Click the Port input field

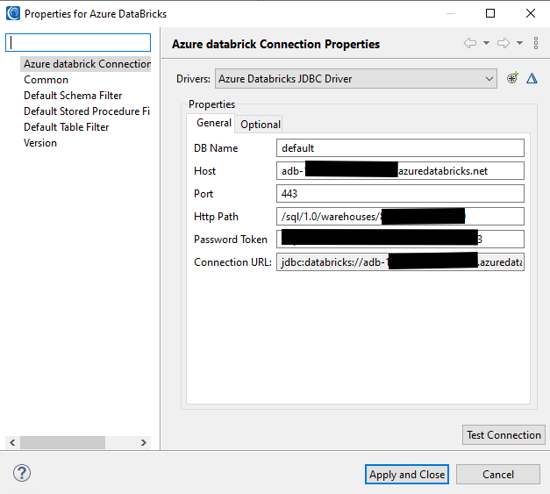[400, 194]
